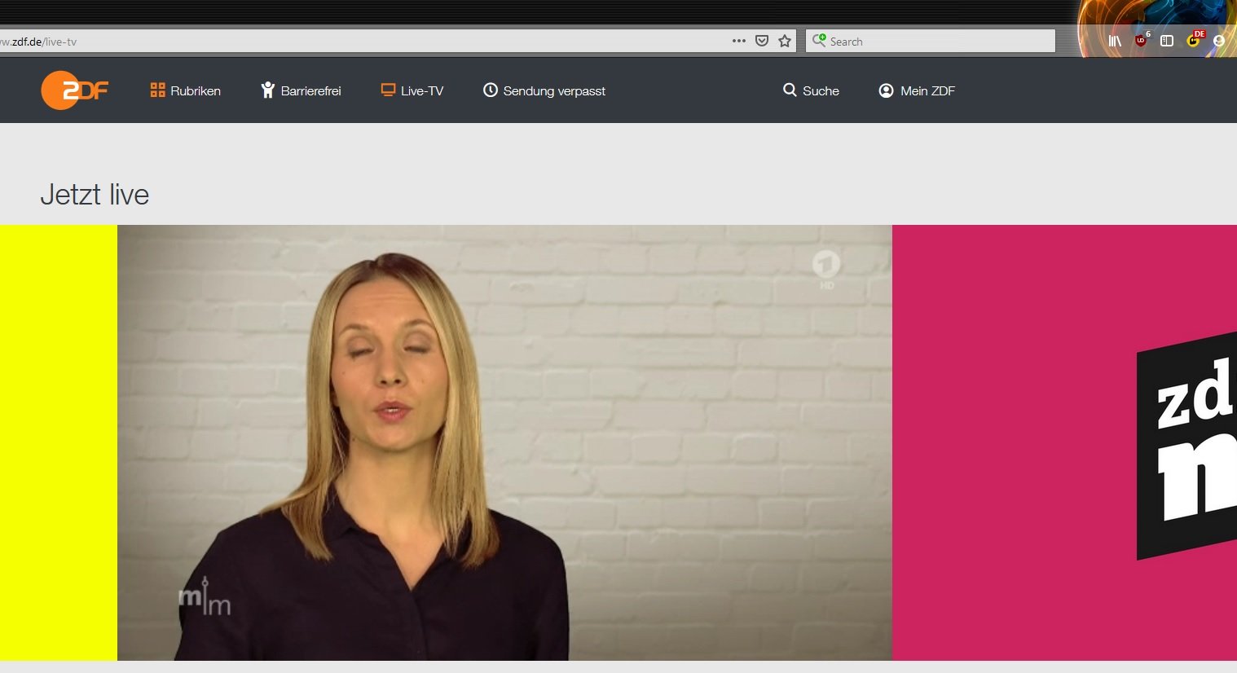Open the Suche search link
The height and width of the screenshot is (673, 1237).
811,90
